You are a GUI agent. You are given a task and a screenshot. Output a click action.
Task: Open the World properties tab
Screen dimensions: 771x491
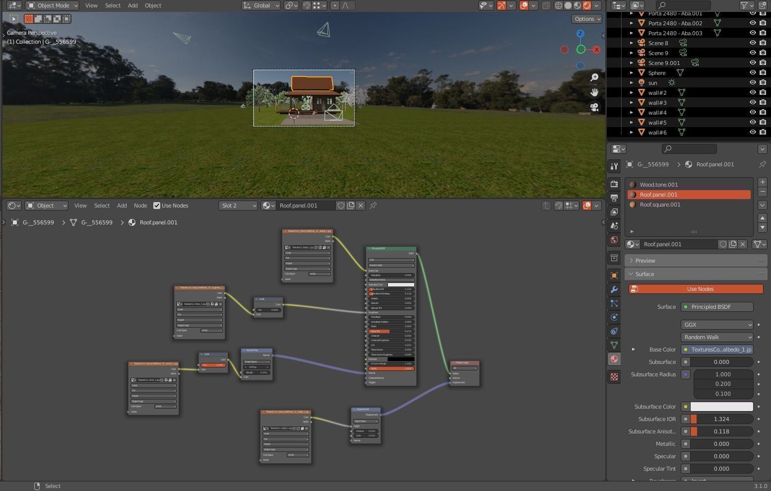[614, 240]
